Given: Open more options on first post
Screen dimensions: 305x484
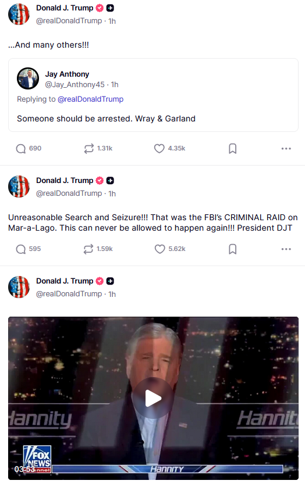Looking at the screenshot, I should (x=286, y=149).
